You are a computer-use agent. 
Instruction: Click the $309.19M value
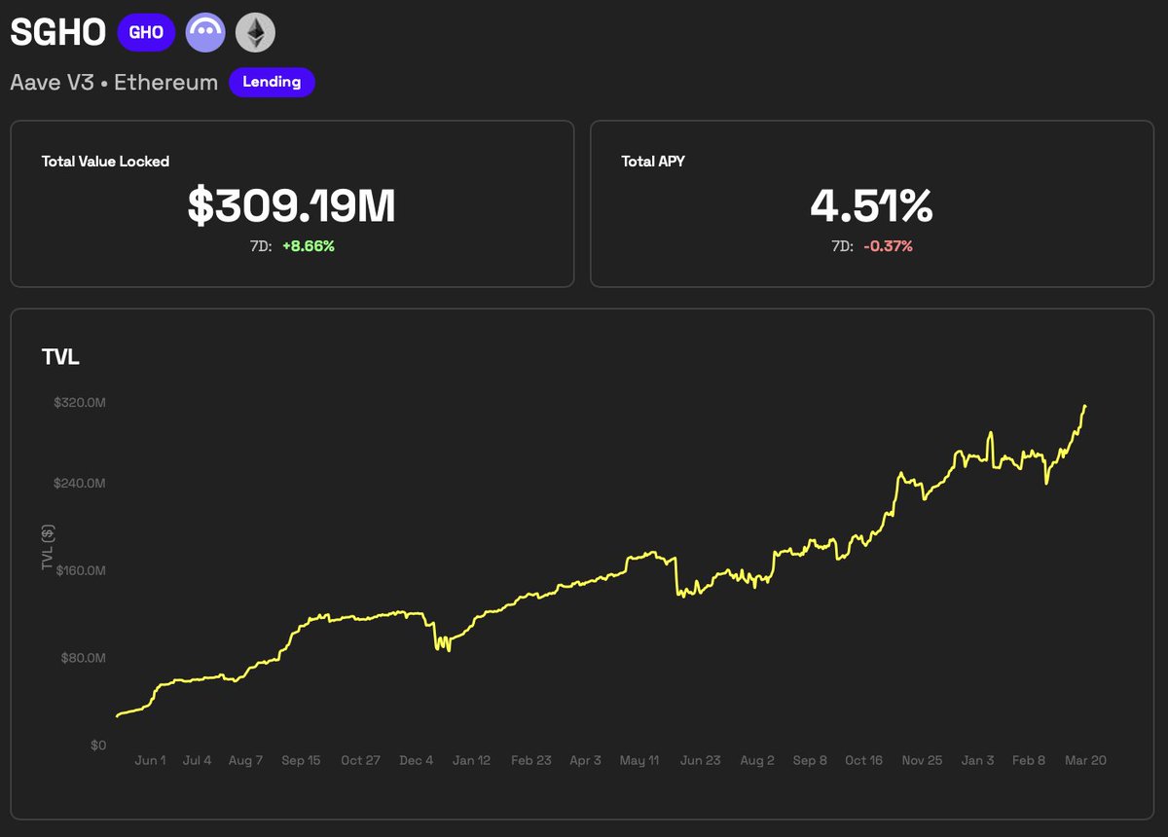292,205
